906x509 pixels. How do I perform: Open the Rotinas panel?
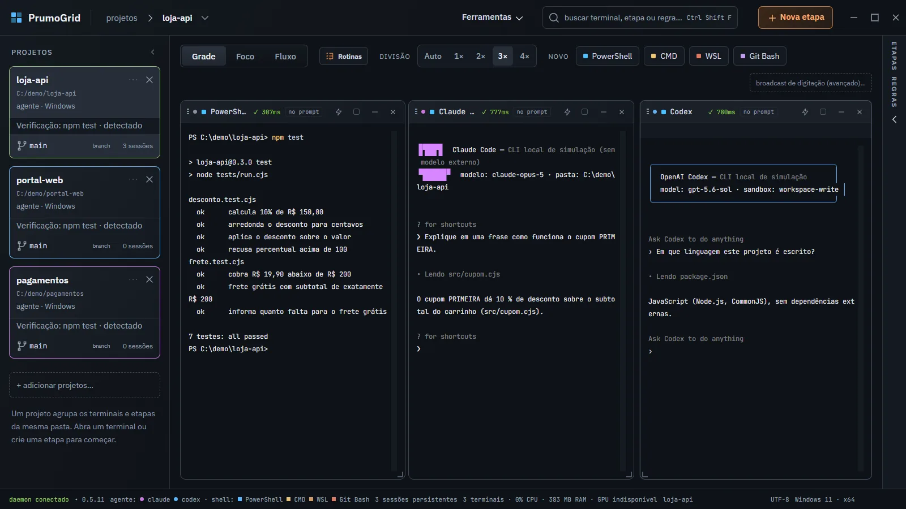[344, 57]
